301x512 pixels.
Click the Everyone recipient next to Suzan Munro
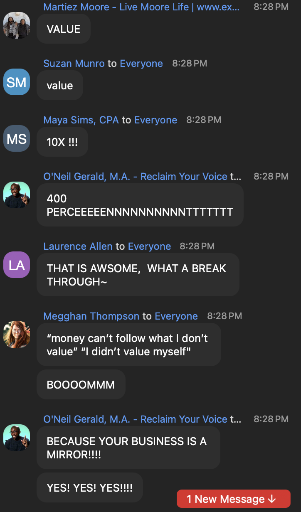pyautogui.click(x=141, y=64)
